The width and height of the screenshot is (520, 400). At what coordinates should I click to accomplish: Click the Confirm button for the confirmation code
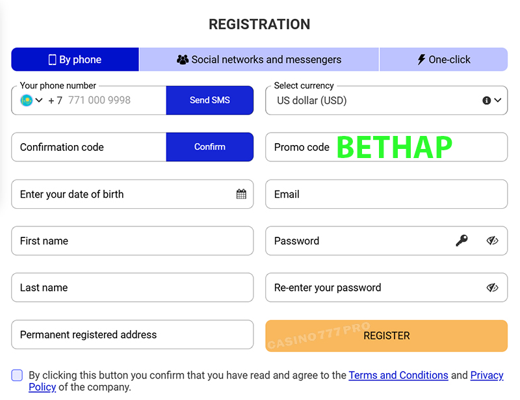pos(209,147)
